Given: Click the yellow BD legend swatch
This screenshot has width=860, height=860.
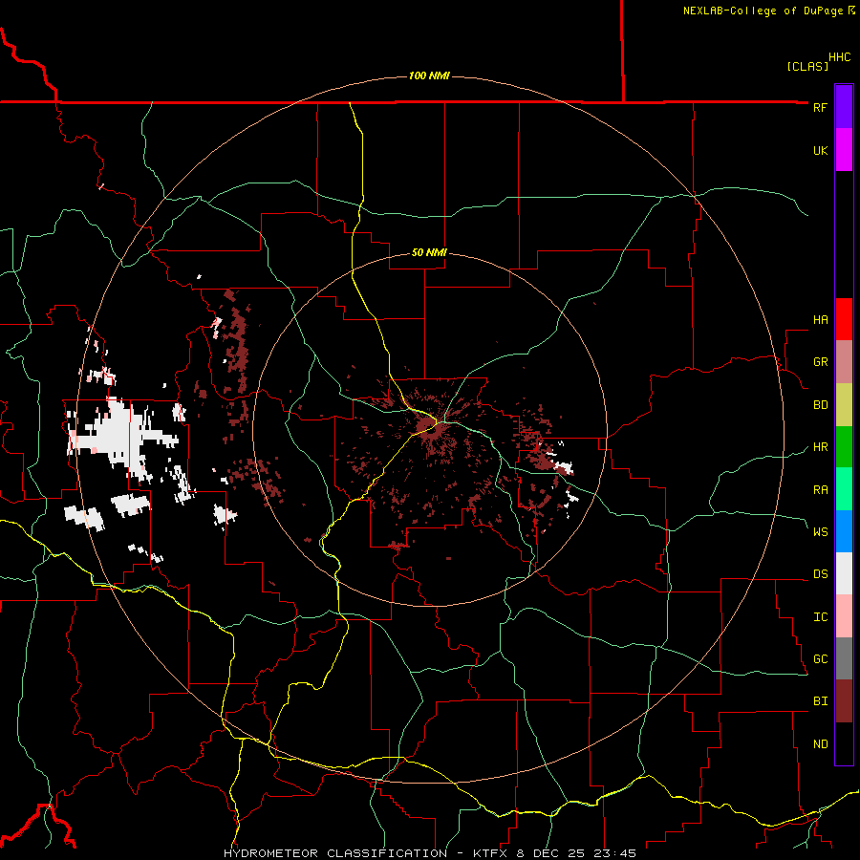Looking at the screenshot, I should [844, 404].
